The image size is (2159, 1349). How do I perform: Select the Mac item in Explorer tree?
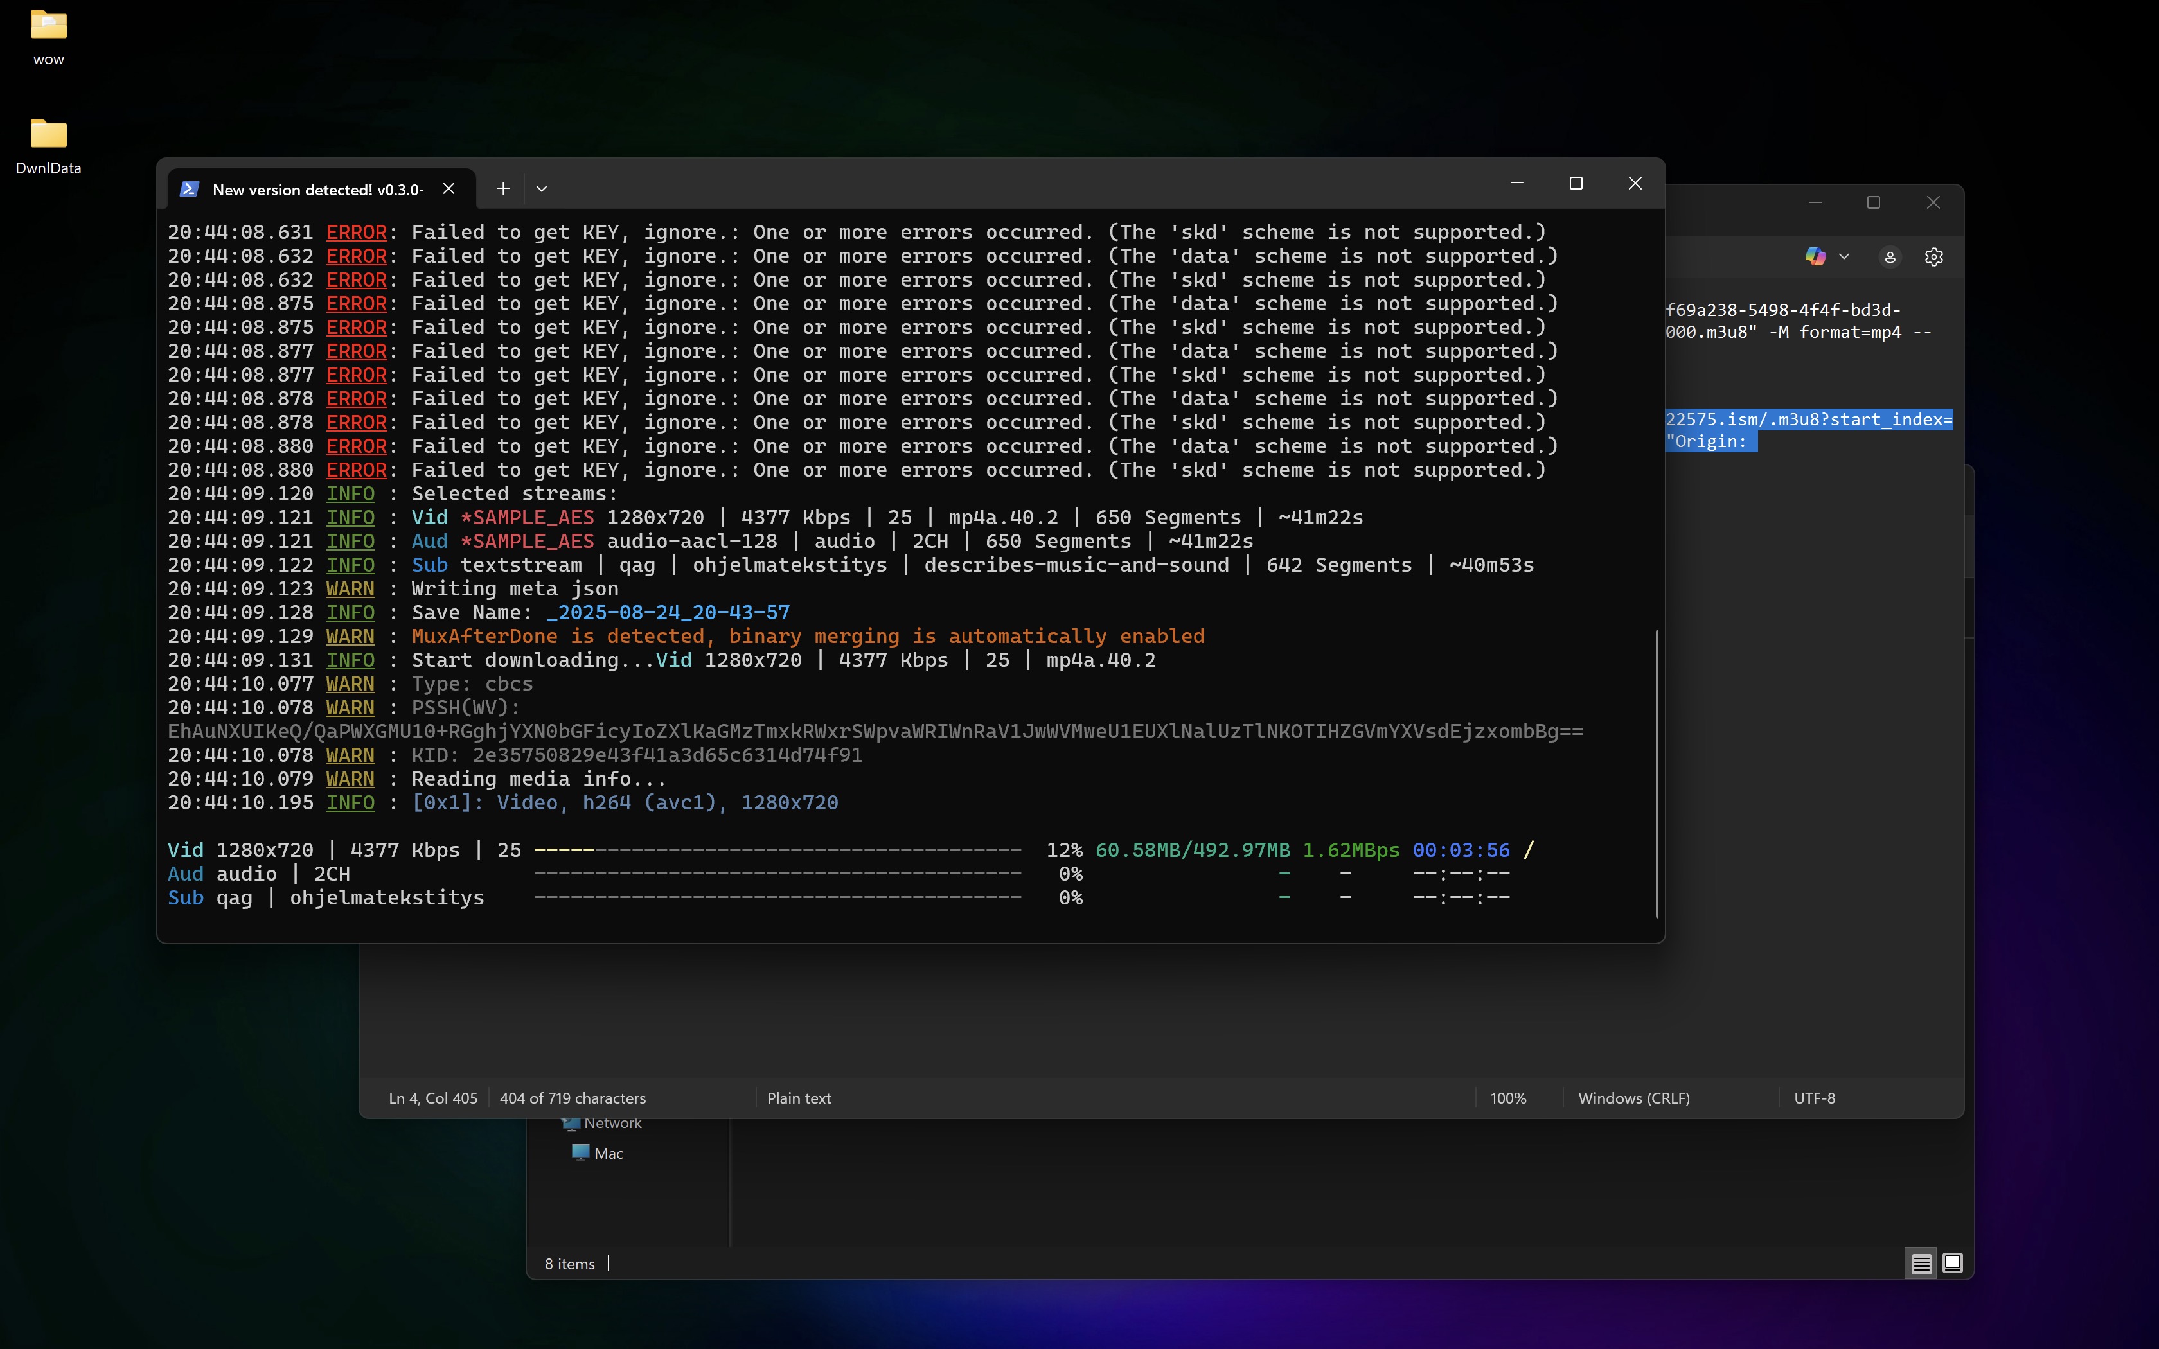tap(608, 1154)
